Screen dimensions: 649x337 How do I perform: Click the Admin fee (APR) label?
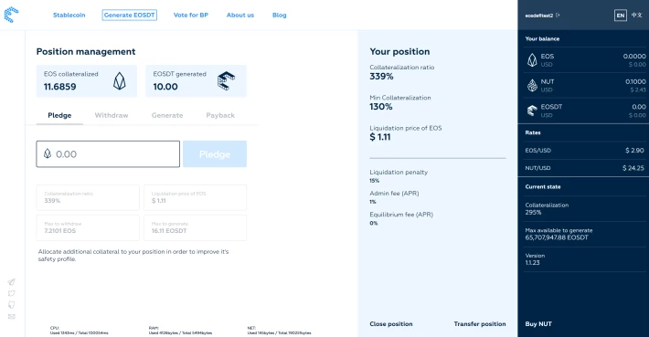click(x=394, y=193)
